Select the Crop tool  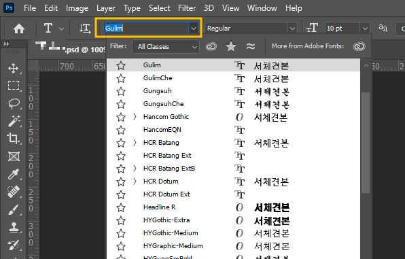pyautogui.click(x=13, y=138)
